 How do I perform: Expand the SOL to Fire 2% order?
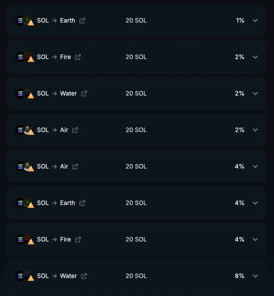[255, 57]
